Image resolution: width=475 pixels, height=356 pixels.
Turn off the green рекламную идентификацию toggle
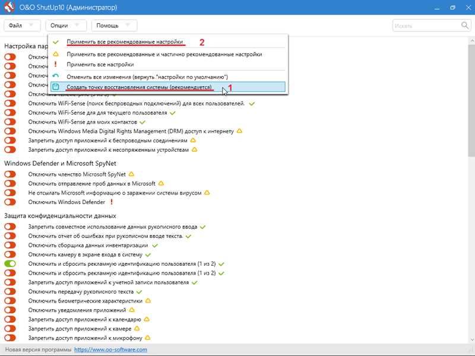coord(10,263)
